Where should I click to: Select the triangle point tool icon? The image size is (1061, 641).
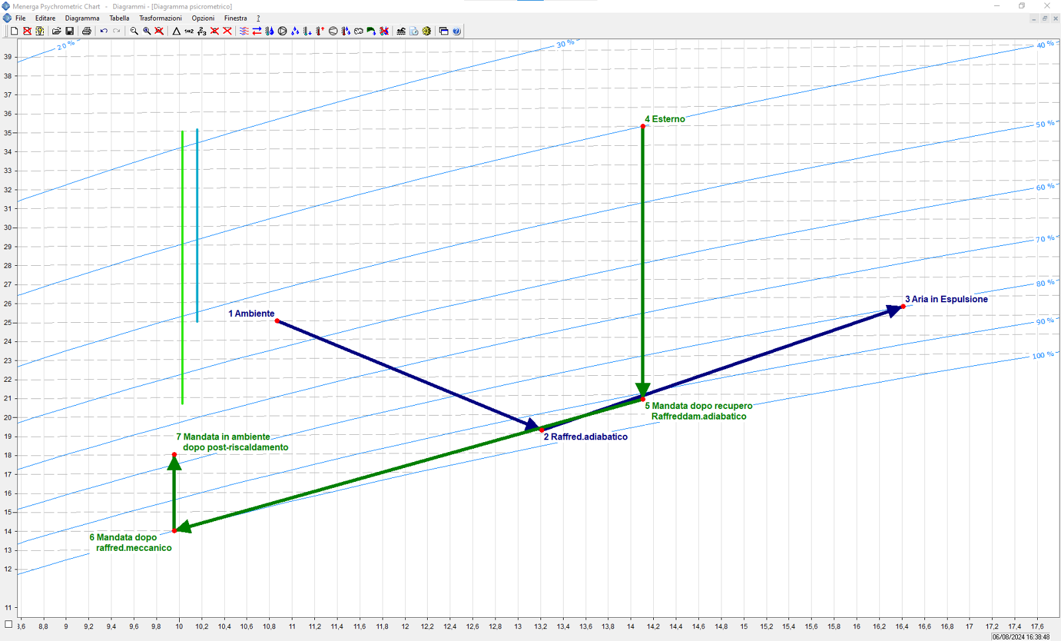click(176, 31)
